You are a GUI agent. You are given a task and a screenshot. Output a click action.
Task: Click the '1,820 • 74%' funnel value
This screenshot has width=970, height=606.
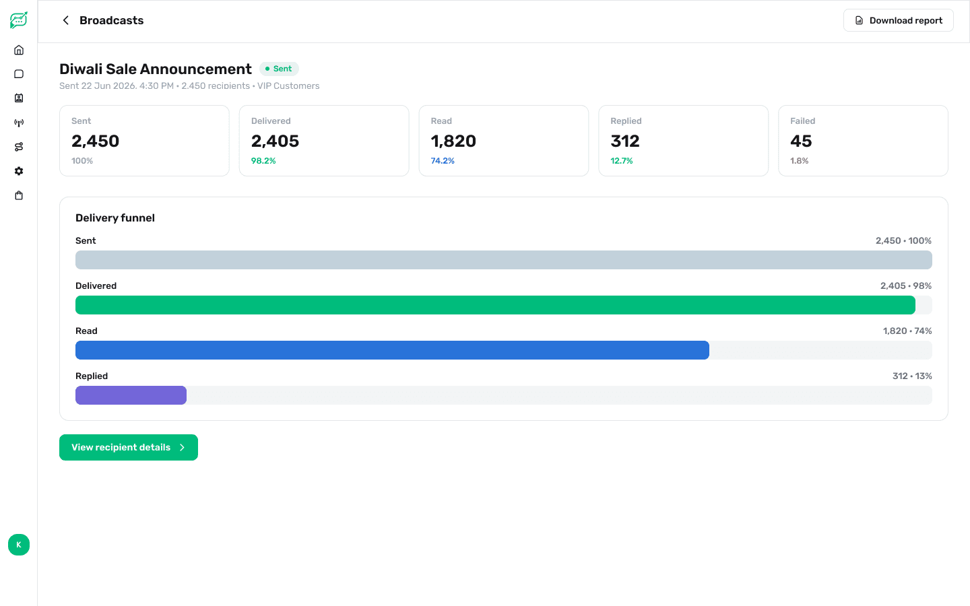point(907,331)
